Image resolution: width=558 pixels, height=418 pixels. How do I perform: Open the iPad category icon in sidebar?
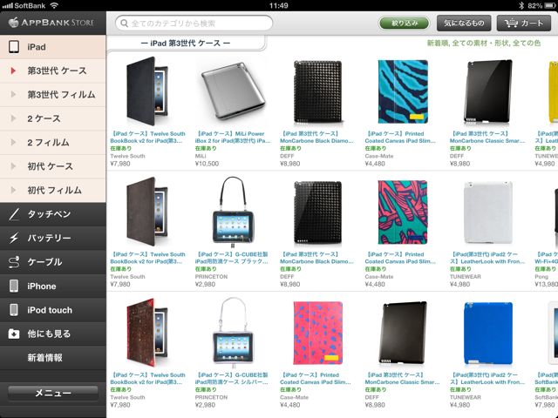tap(14, 47)
